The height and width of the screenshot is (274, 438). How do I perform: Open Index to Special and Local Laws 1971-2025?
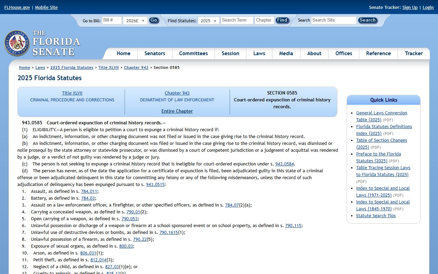(x=383, y=192)
